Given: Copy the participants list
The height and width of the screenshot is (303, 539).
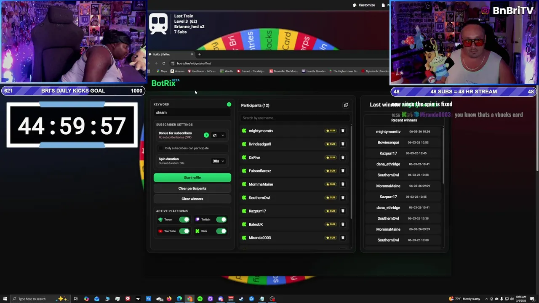Looking at the screenshot, I should [346, 105].
